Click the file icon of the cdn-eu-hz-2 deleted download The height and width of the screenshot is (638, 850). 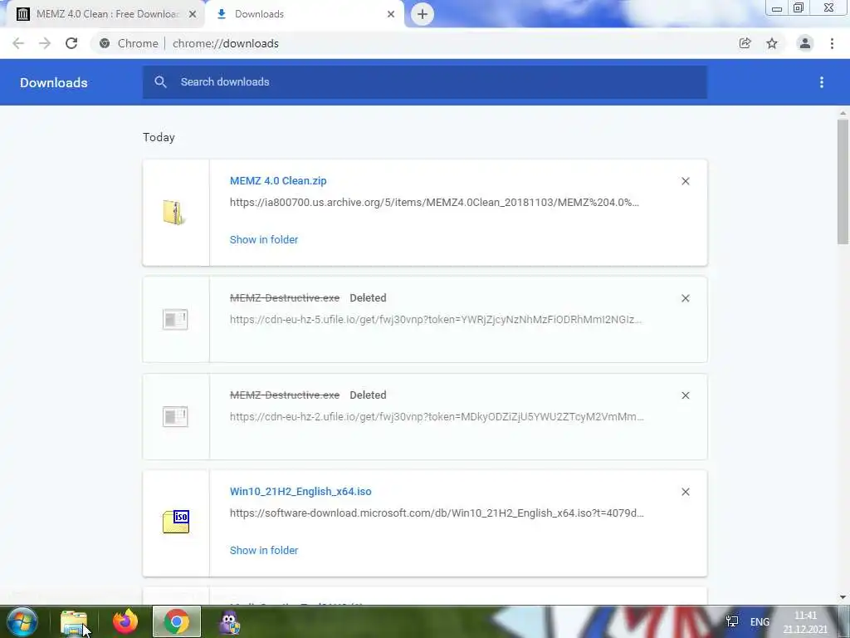(175, 417)
